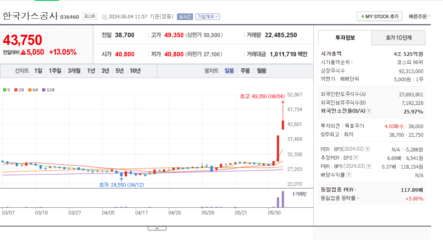The height and width of the screenshot is (240, 443).
Task: Switch to the 호가10단계 tab
Action: pyautogui.click(x=399, y=38)
